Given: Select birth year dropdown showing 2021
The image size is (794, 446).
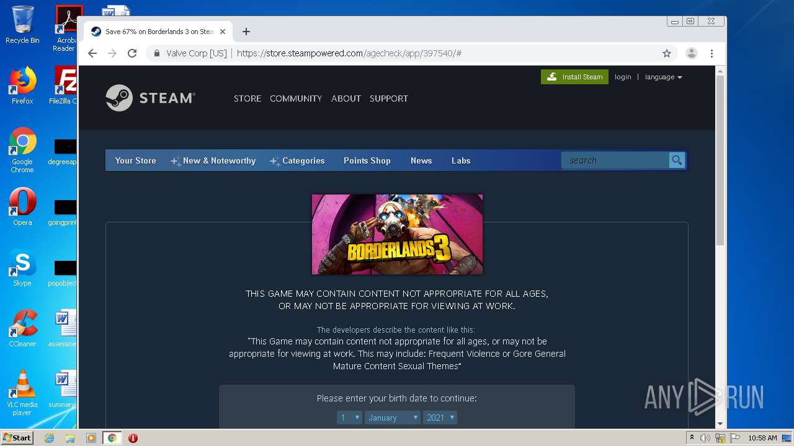Looking at the screenshot, I should click(440, 418).
